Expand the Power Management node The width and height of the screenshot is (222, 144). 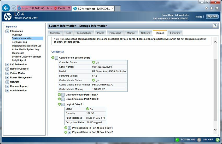coord(7,78)
